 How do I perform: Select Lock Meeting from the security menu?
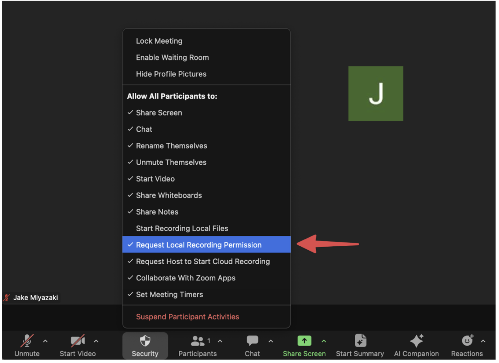159,41
